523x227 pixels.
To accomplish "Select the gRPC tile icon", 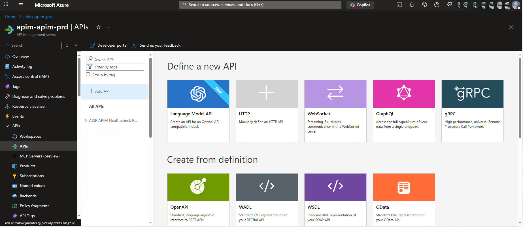I will coord(472,93).
